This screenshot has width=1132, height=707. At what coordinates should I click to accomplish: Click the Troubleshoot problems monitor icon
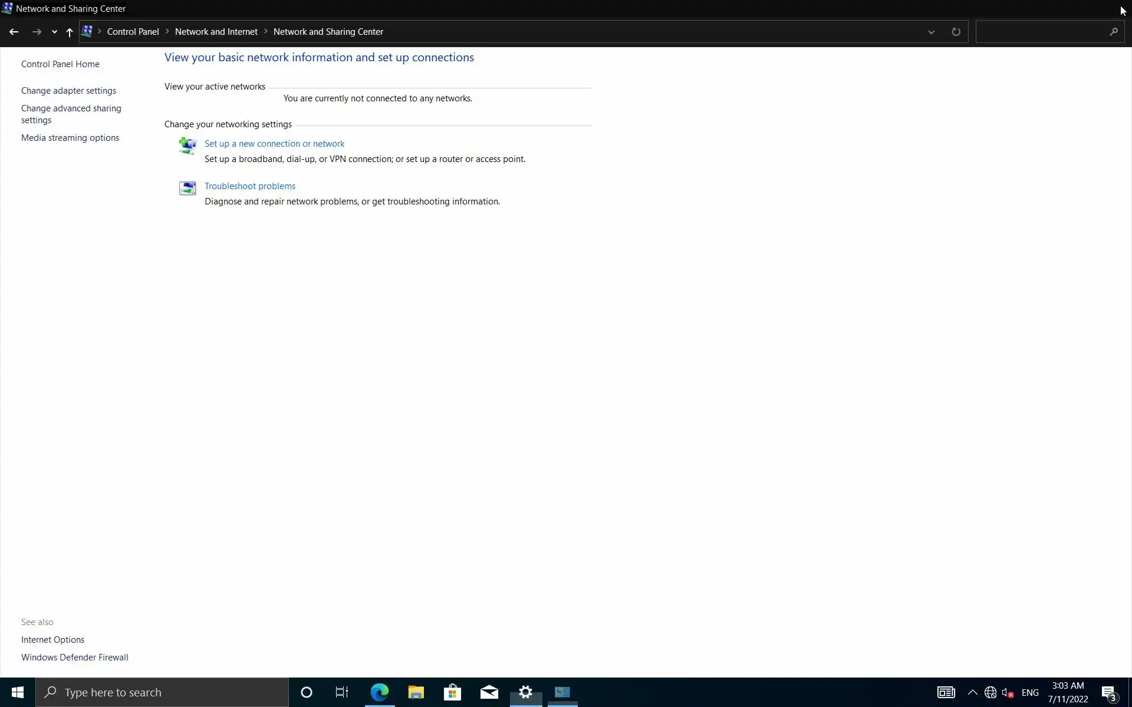pos(187,188)
